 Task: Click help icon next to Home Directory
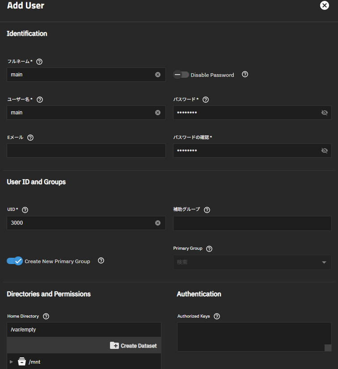pos(46,316)
